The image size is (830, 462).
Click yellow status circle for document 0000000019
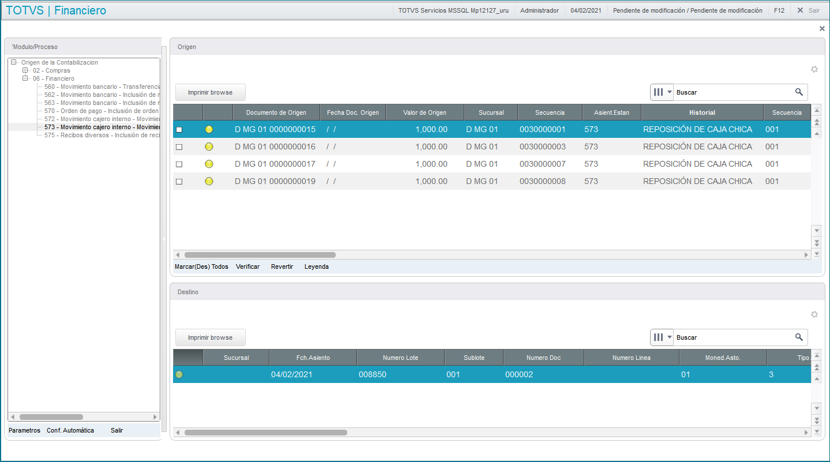(209, 181)
